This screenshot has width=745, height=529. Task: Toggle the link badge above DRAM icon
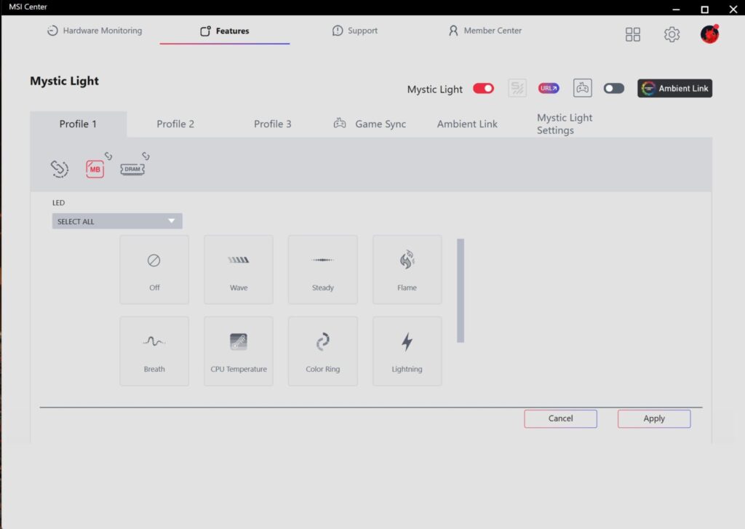(146, 156)
